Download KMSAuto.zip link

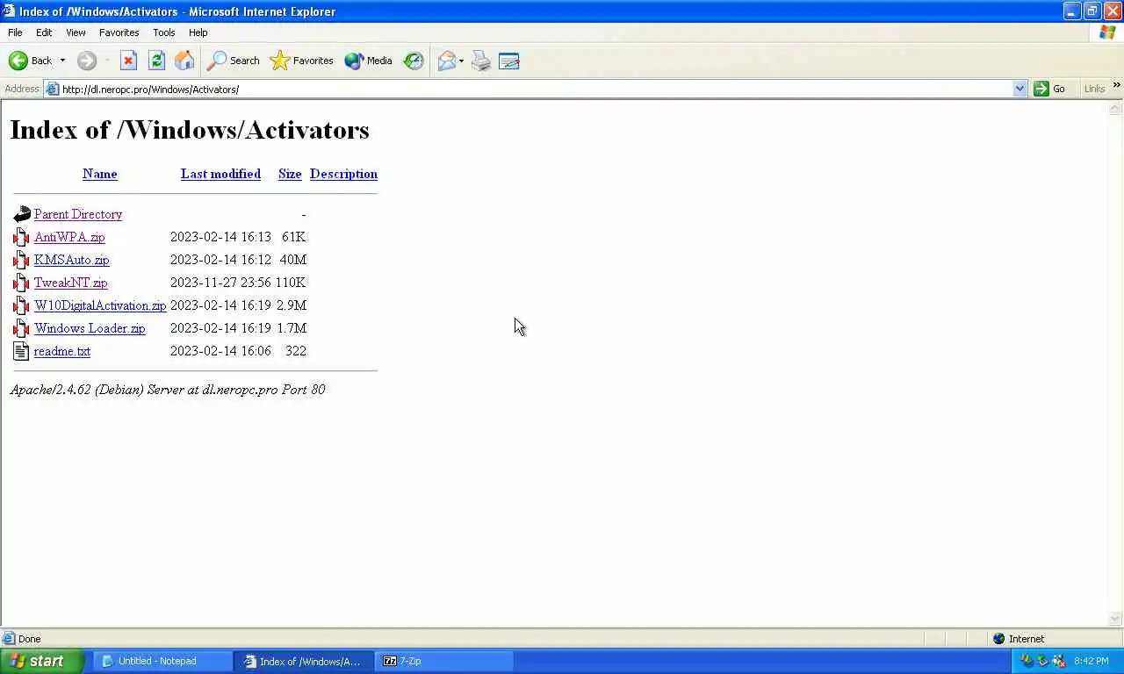[72, 260]
